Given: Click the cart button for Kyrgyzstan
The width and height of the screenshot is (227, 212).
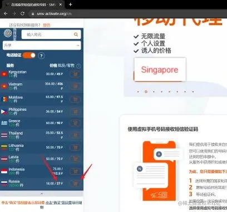Looking at the screenshot, I should (75, 74).
